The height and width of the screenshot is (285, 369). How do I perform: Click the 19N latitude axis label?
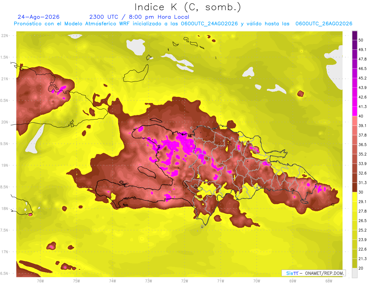pyautogui.click(x=5, y=165)
